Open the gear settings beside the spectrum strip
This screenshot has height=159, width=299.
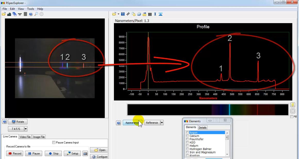point(293,111)
